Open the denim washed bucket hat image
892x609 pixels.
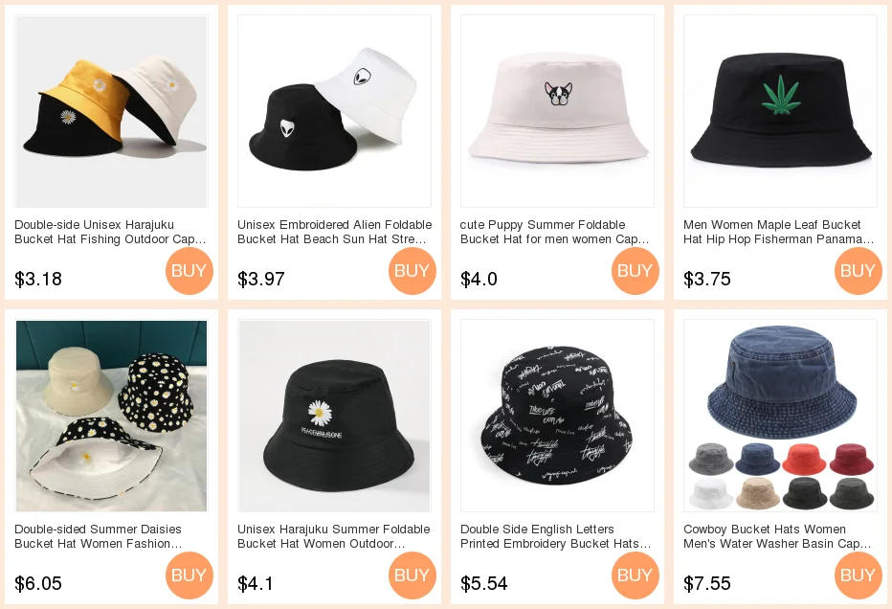click(781, 416)
